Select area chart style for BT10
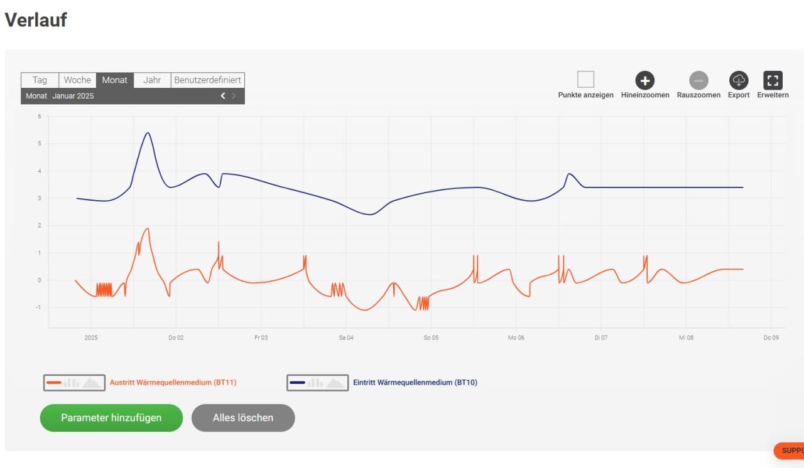804x468 pixels. point(335,383)
